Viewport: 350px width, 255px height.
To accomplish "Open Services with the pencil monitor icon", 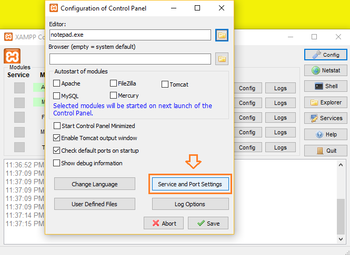I will pos(325,118).
